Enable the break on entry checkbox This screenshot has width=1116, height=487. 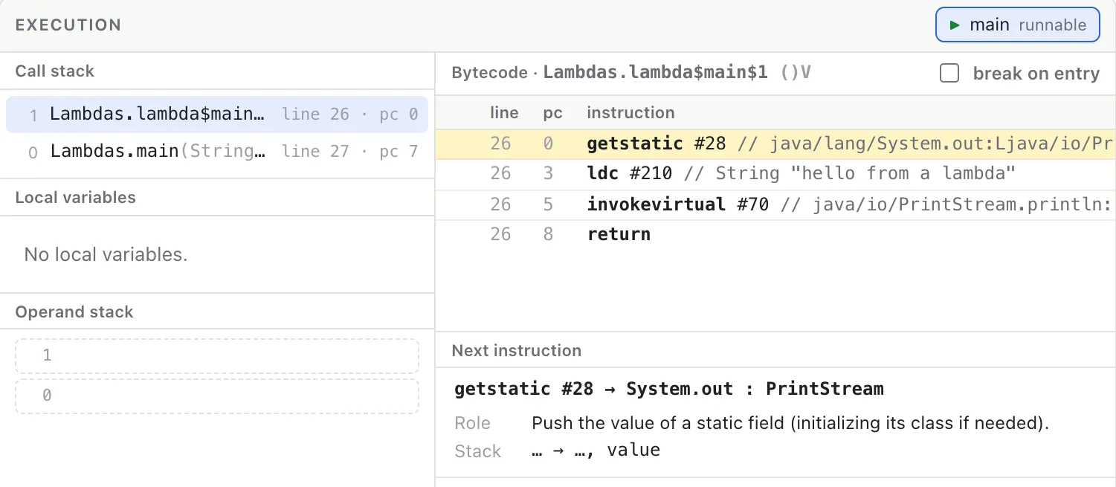(x=949, y=73)
